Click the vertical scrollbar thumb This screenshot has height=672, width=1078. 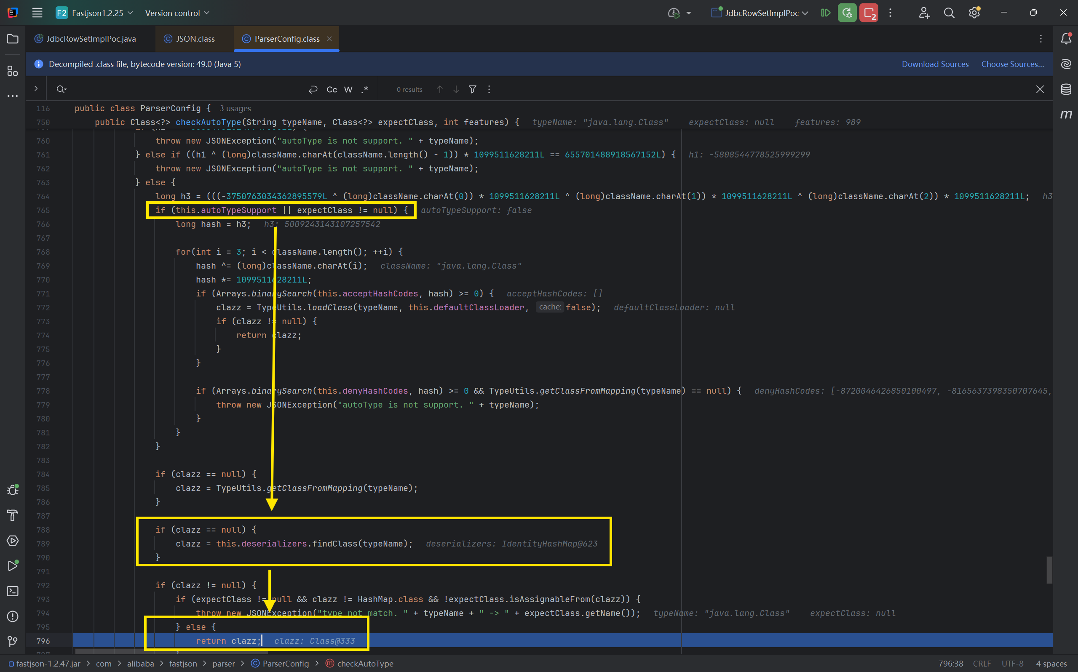[1049, 570]
